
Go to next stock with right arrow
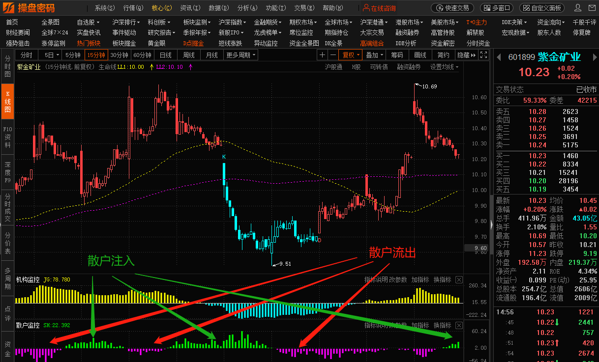point(594,56)
